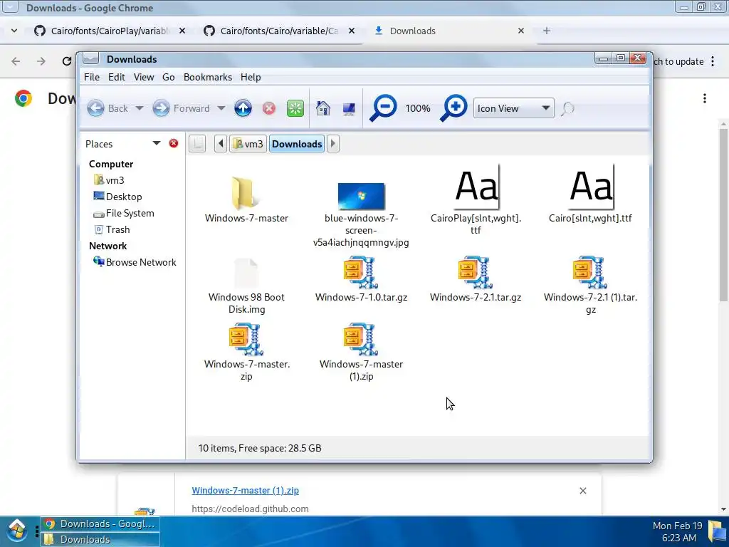The width and height of the screenshot is (729, 547).
Task: Open Browse Network in sidebar
Action: pos(135,262)
